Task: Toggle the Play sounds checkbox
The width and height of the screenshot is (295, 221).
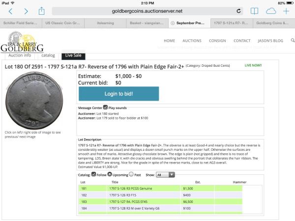Action: click(105, 107)
